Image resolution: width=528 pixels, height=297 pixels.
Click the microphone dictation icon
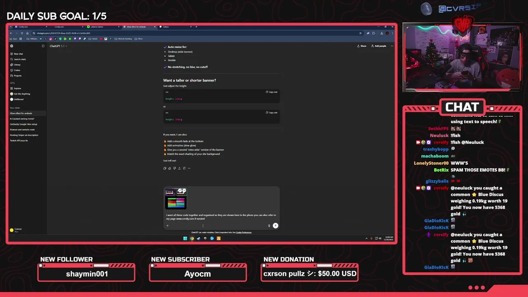[x=269, y=226]
